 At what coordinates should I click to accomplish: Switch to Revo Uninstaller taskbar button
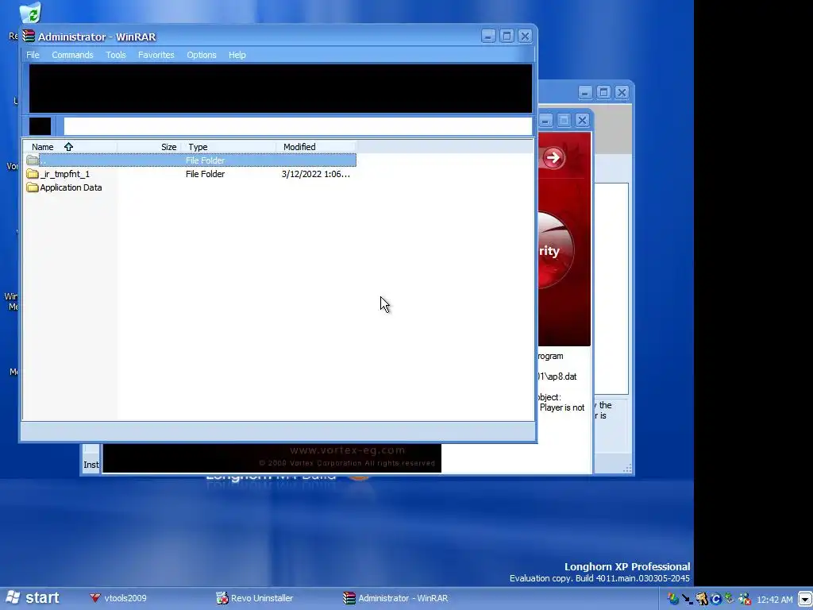(255, 598)
